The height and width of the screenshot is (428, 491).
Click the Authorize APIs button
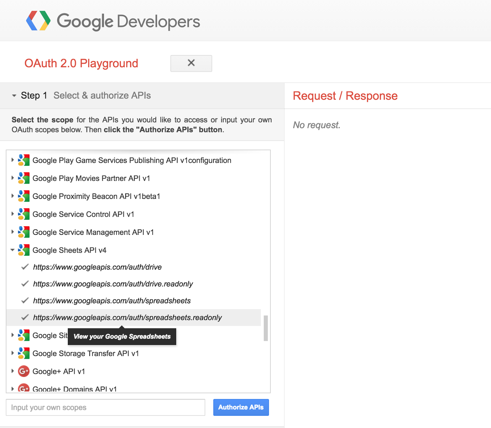coord(241,407)
